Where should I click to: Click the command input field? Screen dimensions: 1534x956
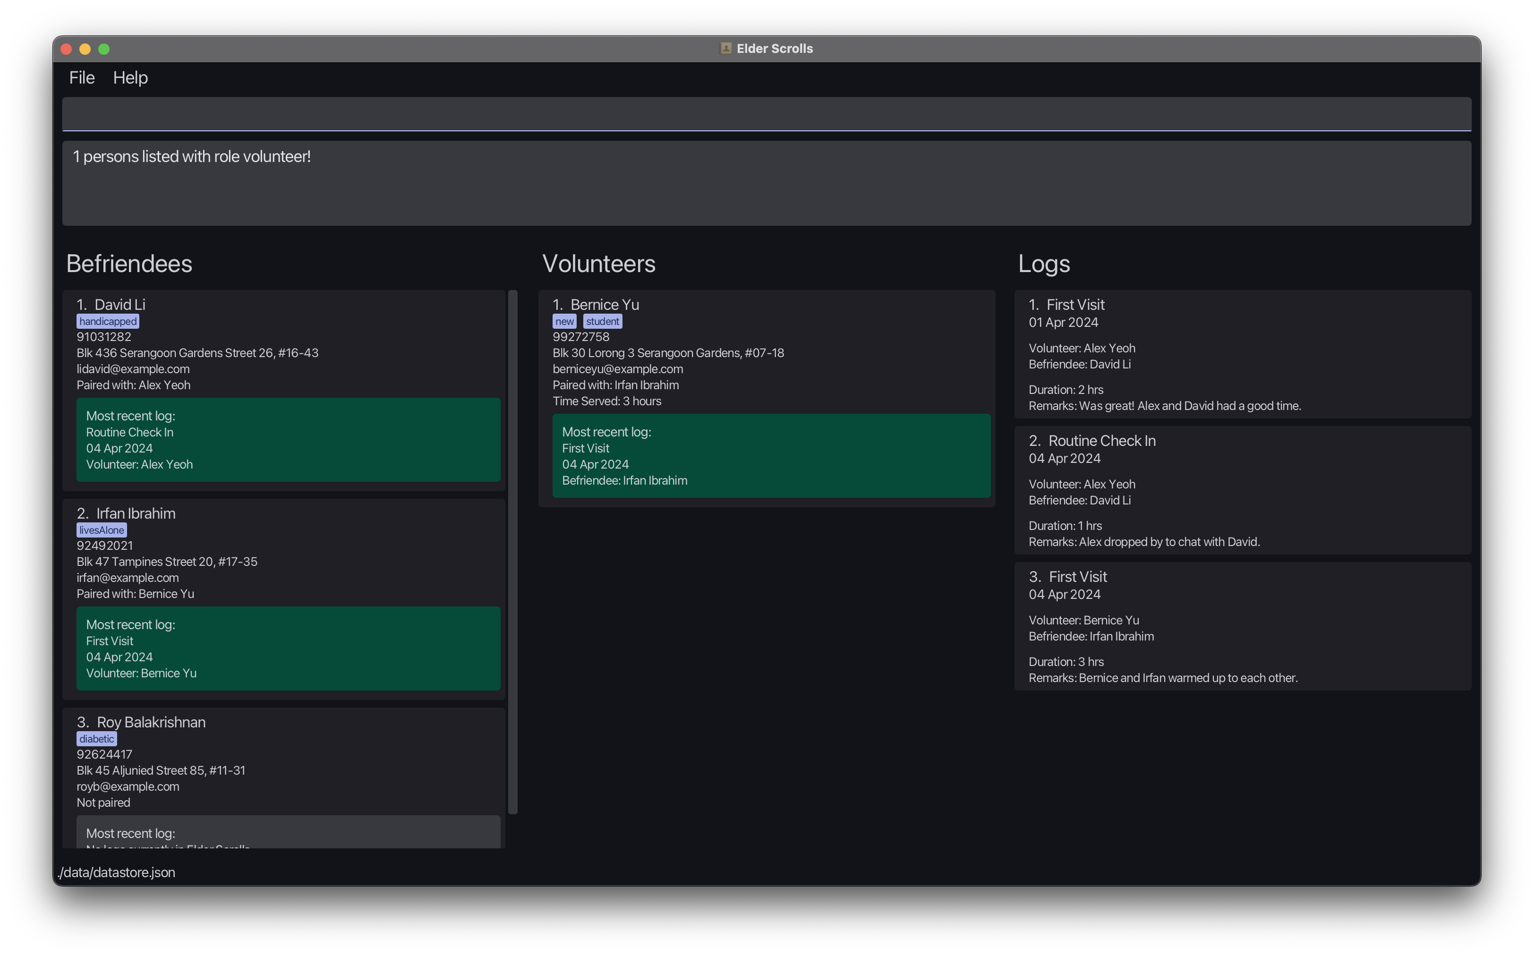pos(767,114)
